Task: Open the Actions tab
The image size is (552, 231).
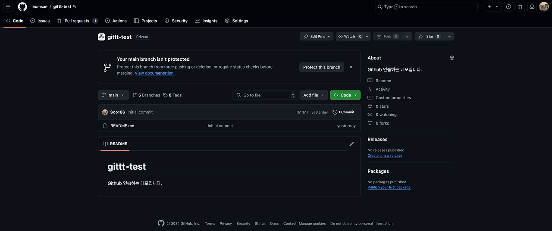Action: 116,21
